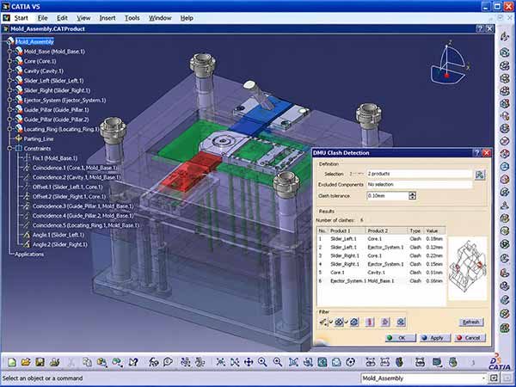Image resolution: width=516 pixels, height=387 pixels.
Task: Click the What's This help arrow icon
Action: 133,362
